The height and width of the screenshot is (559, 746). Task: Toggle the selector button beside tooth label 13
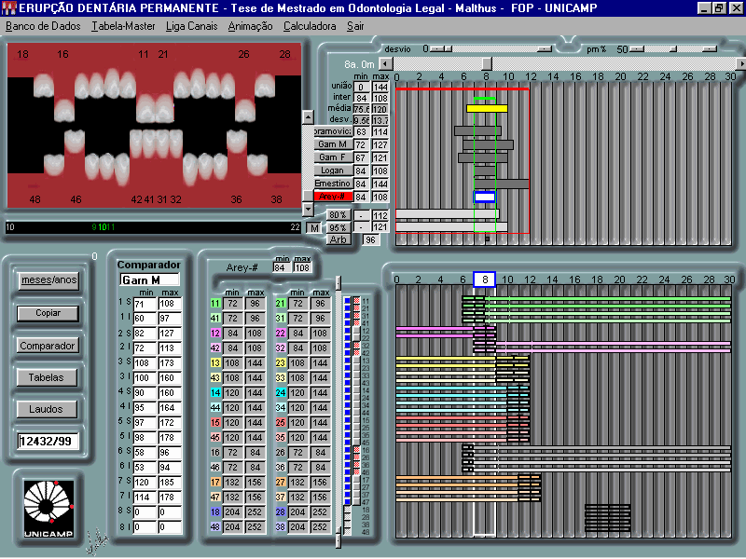[356, 361]
